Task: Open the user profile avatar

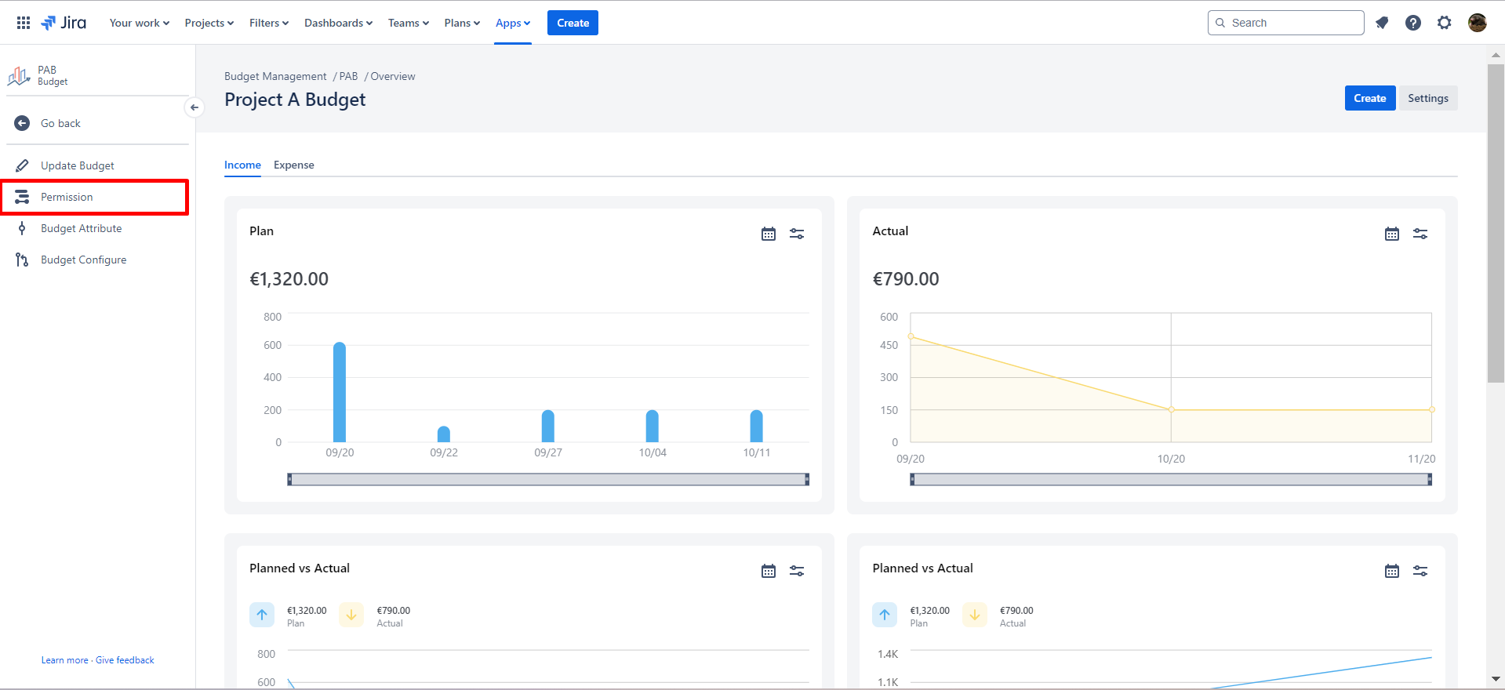Action: point(1478,23)
